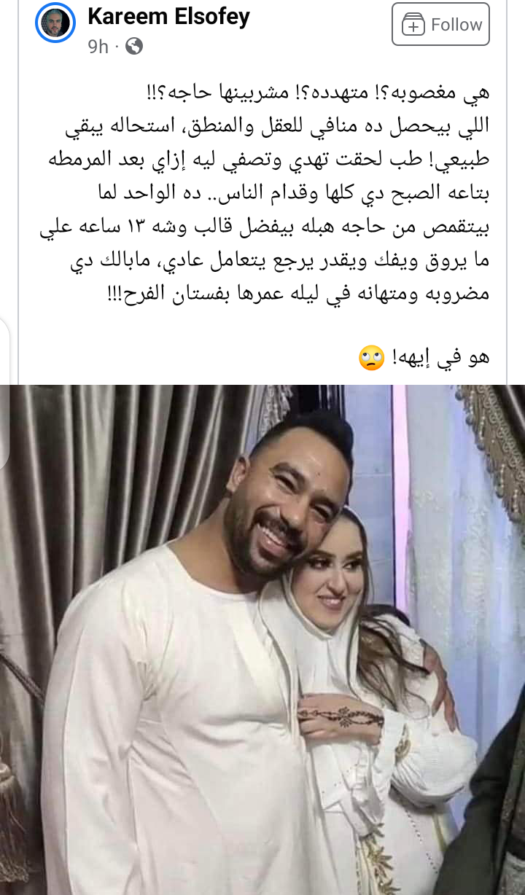
Task: Click the globe public privacy icon
Action: click(134, 47)
